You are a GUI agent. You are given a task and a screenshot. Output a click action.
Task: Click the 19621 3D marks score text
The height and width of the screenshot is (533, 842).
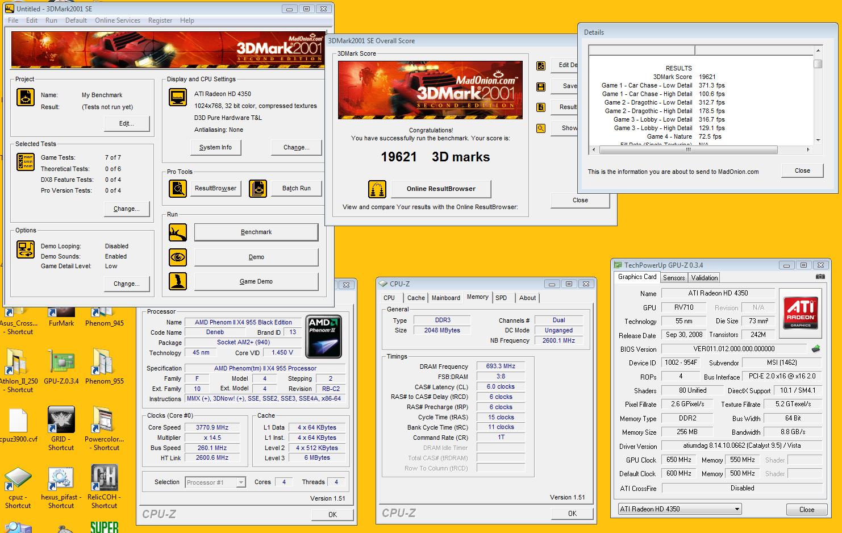[x=435, y=157]
